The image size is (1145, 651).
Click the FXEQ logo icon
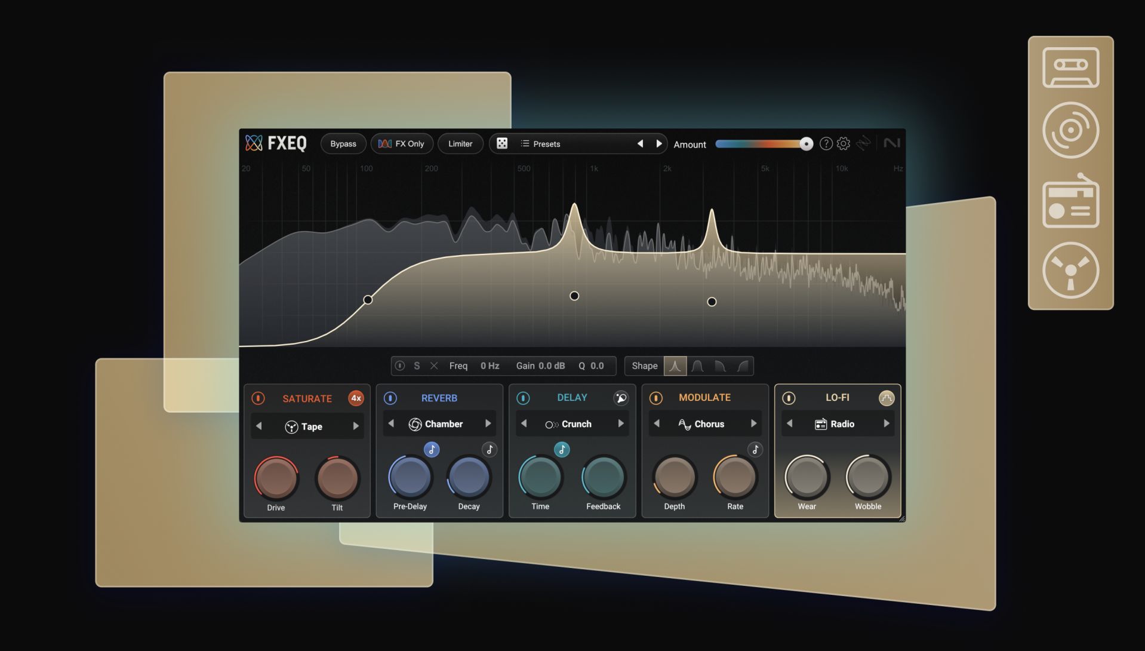tap(254, 143)
